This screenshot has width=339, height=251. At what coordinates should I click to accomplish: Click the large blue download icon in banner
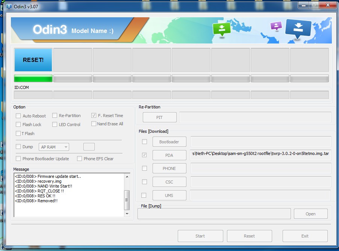tap(298, 29)
